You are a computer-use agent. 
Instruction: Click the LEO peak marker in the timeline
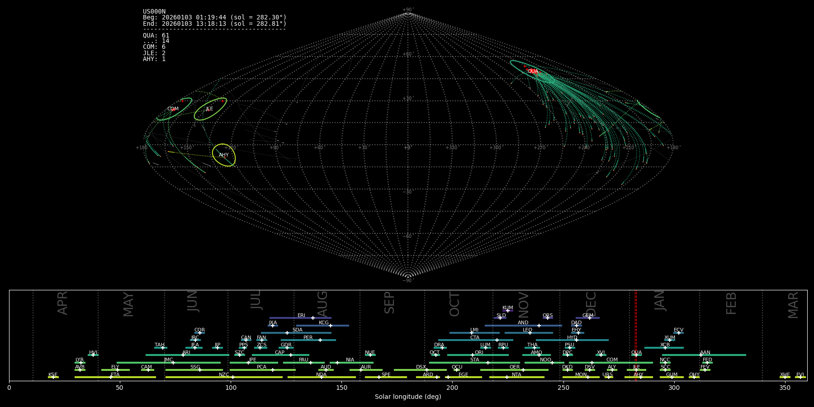pos(530,333)
